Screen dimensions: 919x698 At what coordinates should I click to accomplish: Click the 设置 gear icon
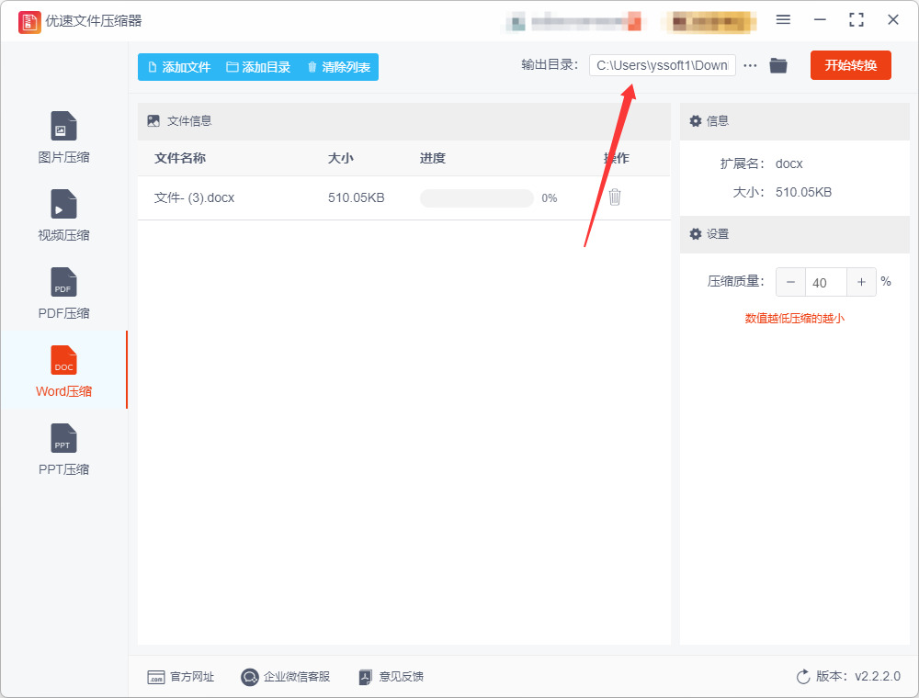pyautogui.click(x=695, y=233)
